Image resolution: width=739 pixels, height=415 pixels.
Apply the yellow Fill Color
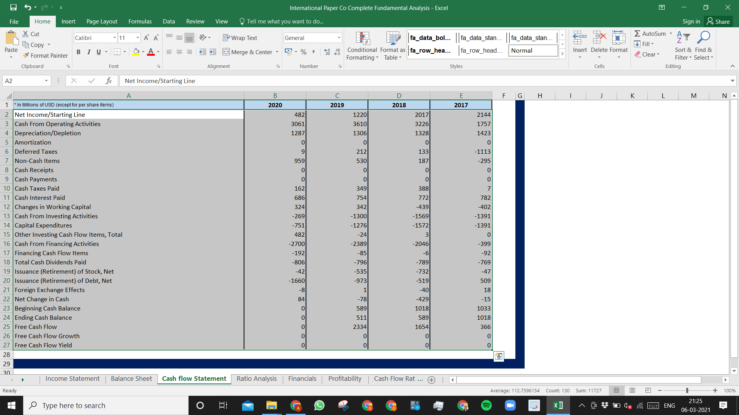pos(136,52)
